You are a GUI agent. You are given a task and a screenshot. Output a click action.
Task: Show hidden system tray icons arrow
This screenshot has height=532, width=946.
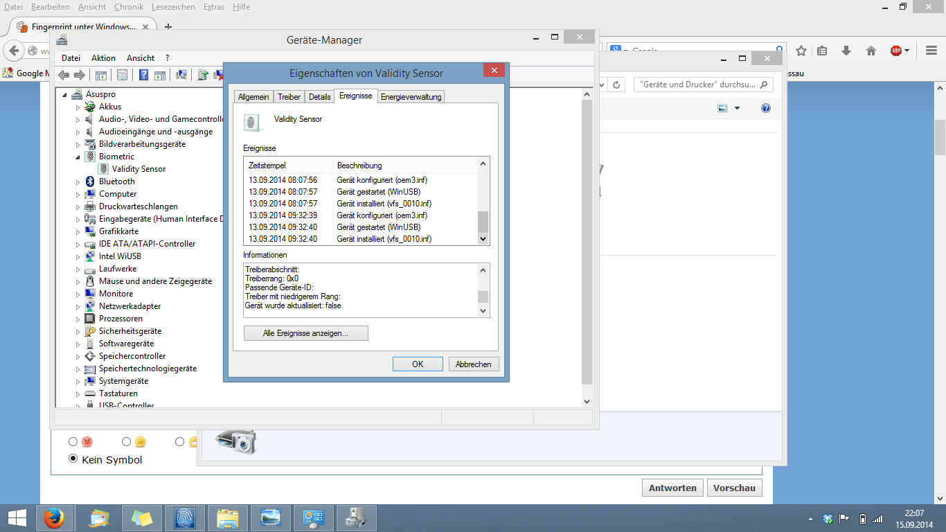click(x=810, y=518)
